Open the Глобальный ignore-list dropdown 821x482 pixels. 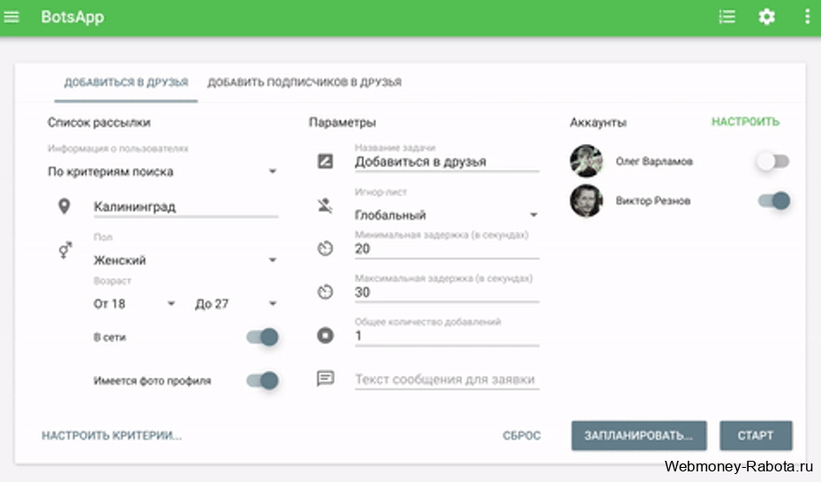[447, 215]
